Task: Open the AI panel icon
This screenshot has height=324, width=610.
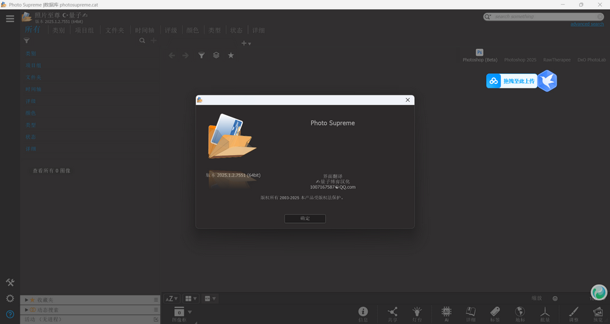Action: [x=446, y=313]
